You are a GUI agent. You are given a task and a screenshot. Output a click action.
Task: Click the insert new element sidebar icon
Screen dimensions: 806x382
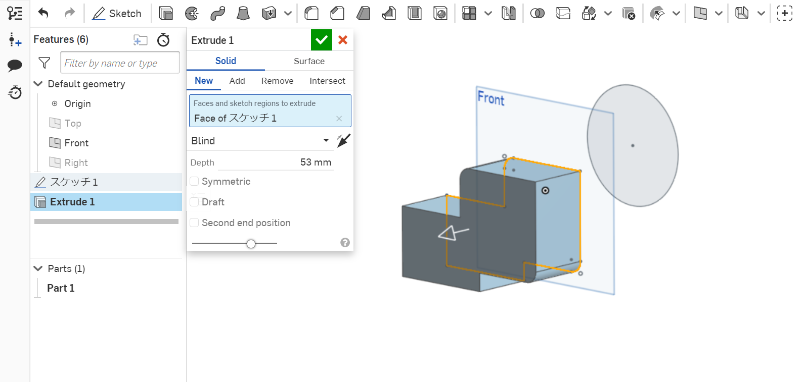(15, 40)
